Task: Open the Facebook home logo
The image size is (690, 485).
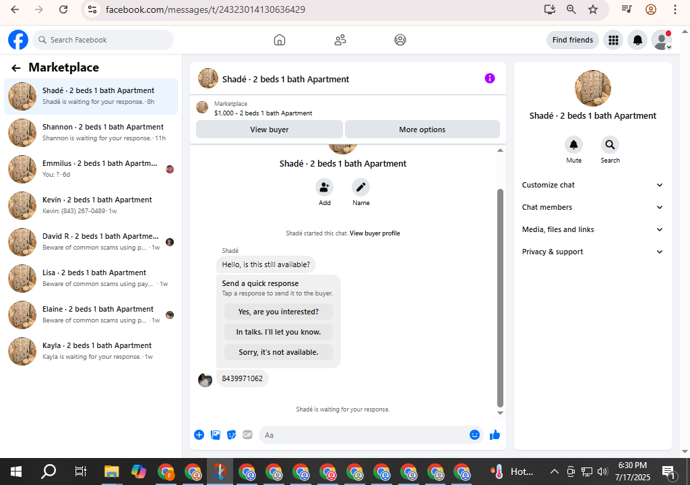Action: point(18,40)
